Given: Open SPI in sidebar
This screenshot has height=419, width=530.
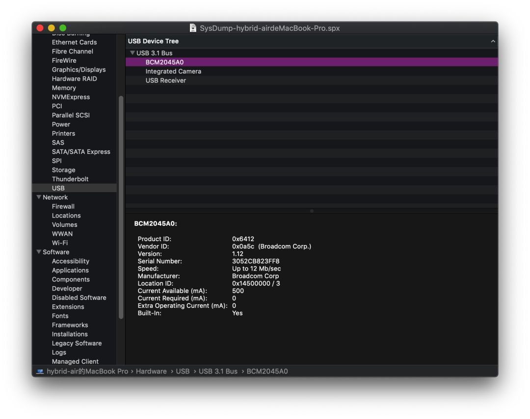Looking at the screenshot, I should tap(56, 161).
